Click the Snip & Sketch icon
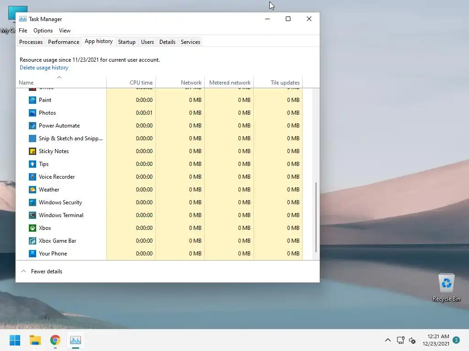The image size is (469, 351). pyautogui.click(x=33, y=138)
